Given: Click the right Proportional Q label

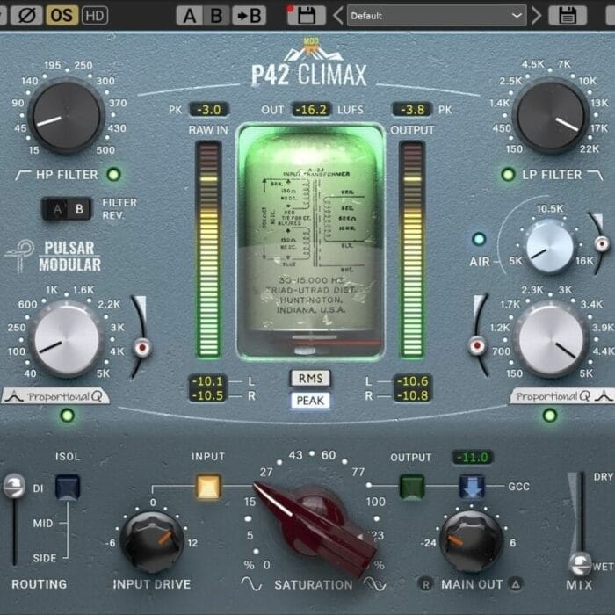Looking at the screenshot, I should 561,396.
